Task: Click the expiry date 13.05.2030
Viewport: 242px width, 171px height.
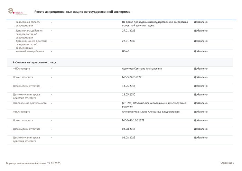Action: tap(129, 94)
